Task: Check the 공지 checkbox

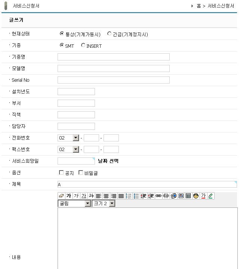Action: [x=61, y=172]
